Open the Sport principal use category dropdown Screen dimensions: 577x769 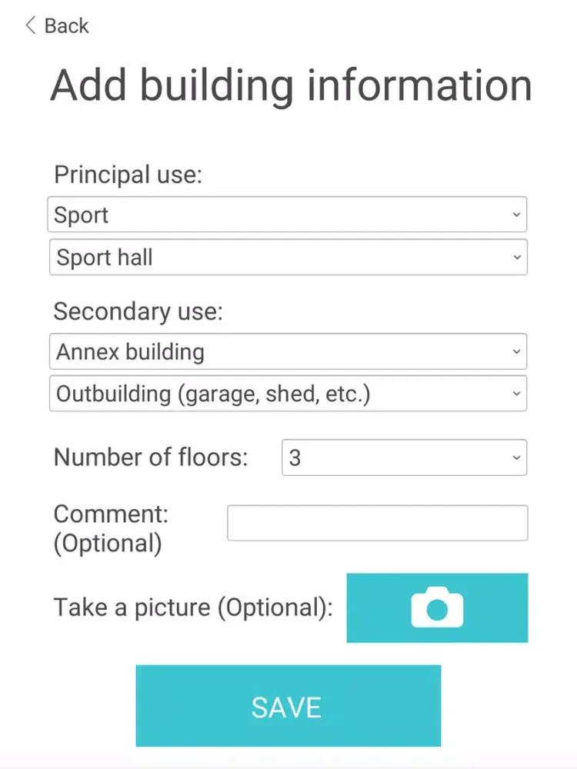point(287,215)
